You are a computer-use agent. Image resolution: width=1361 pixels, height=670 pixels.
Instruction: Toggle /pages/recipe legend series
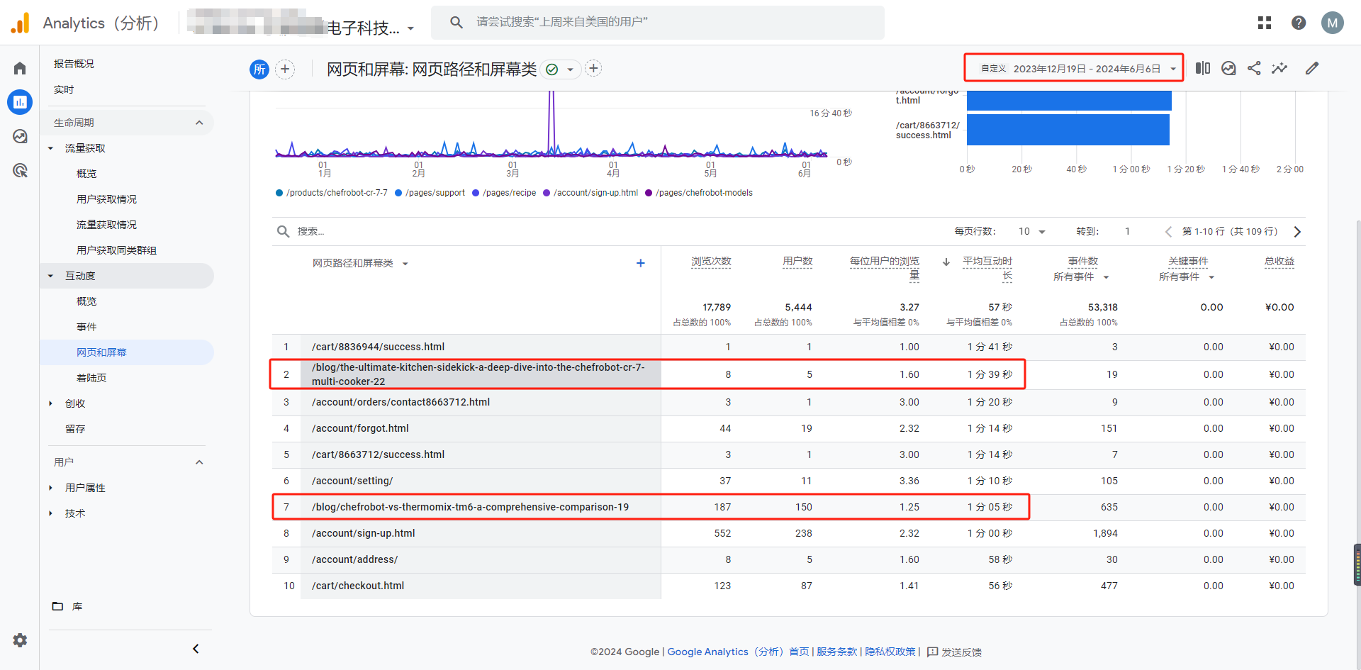tap(504, 193)
